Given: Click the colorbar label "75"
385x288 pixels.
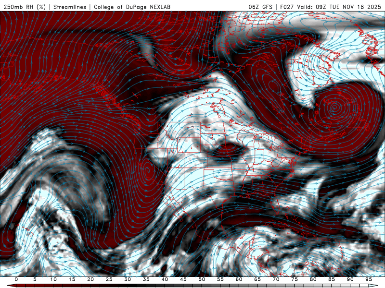Looking at the screenshot, I should 295,279.
